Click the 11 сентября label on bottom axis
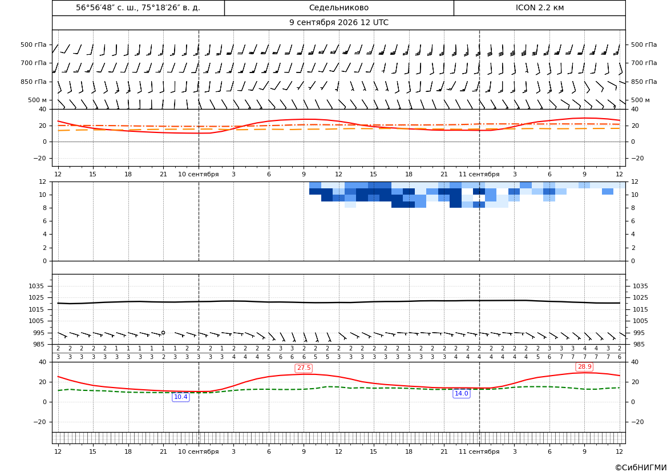The height and width of the screenshot is (472, 667). pos(479,451)
